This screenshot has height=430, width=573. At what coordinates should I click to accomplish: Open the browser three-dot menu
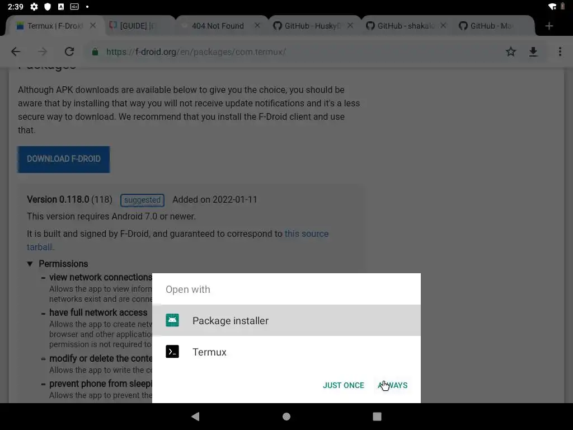tap(560, 52)
